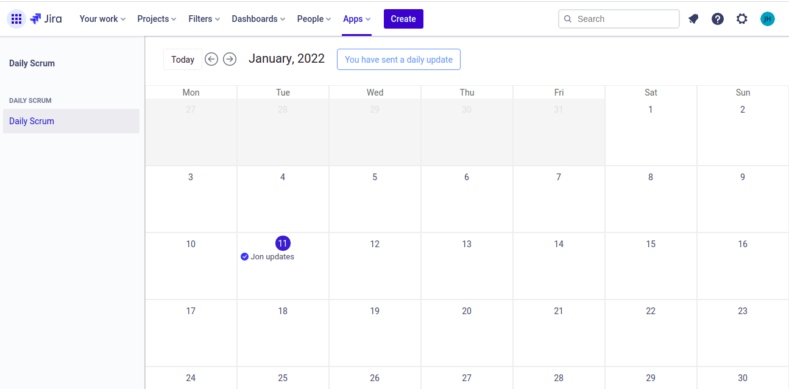Select January 25 on the calendar
This screenshot has width=789, height=389.
point(283,378)
